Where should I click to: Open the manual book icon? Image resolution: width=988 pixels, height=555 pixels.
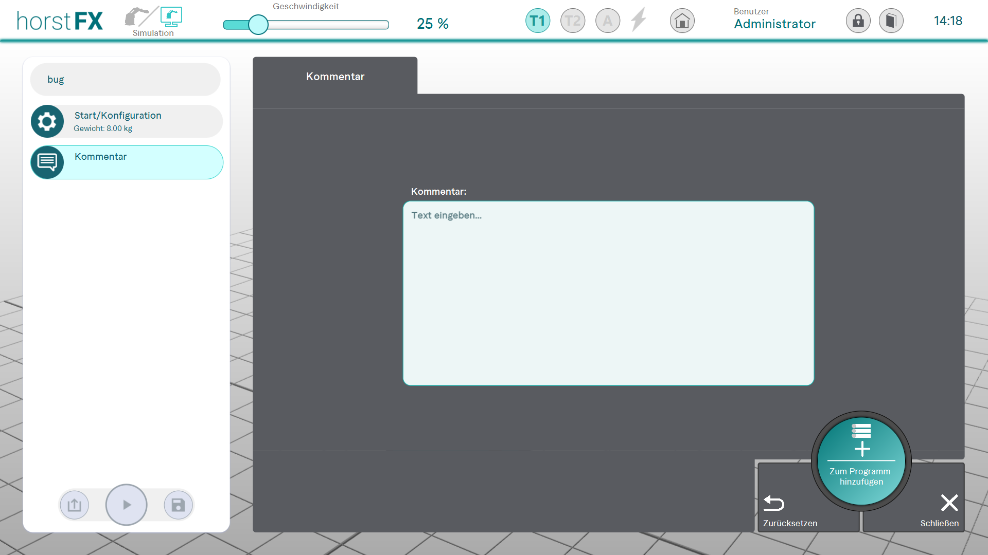pyautogui.click(x=891, y=21)
